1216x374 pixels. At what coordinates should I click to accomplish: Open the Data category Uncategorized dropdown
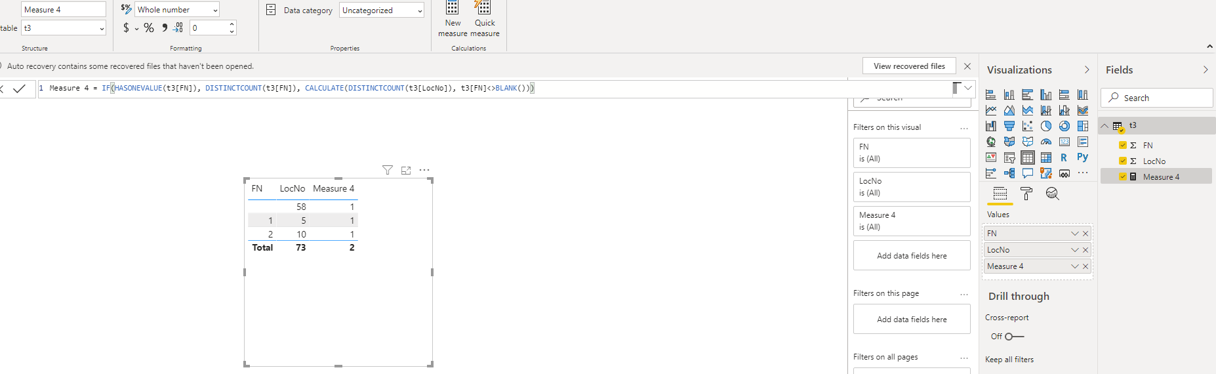[382, 10]
